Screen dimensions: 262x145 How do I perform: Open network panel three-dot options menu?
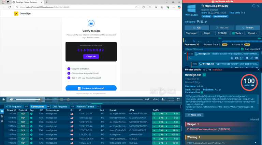(180, 107)
